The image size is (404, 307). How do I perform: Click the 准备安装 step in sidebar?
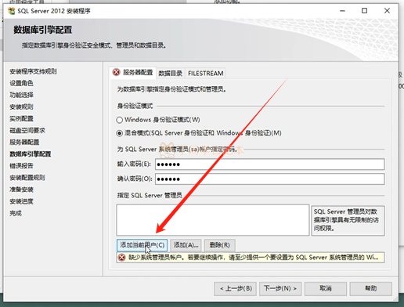coord(21,190)
